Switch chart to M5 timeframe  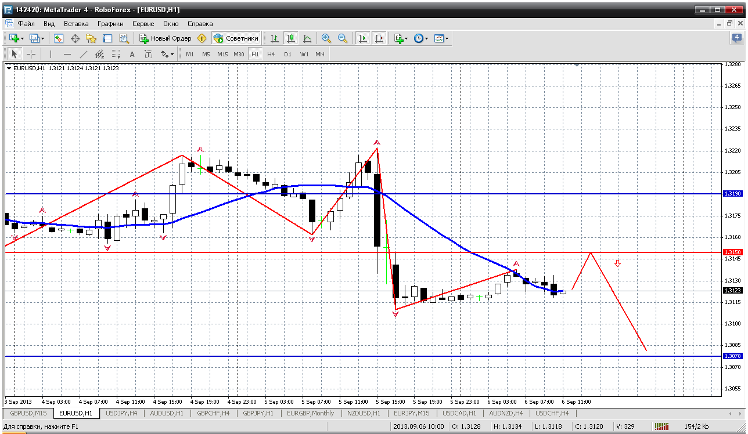(x=206, y=54)
